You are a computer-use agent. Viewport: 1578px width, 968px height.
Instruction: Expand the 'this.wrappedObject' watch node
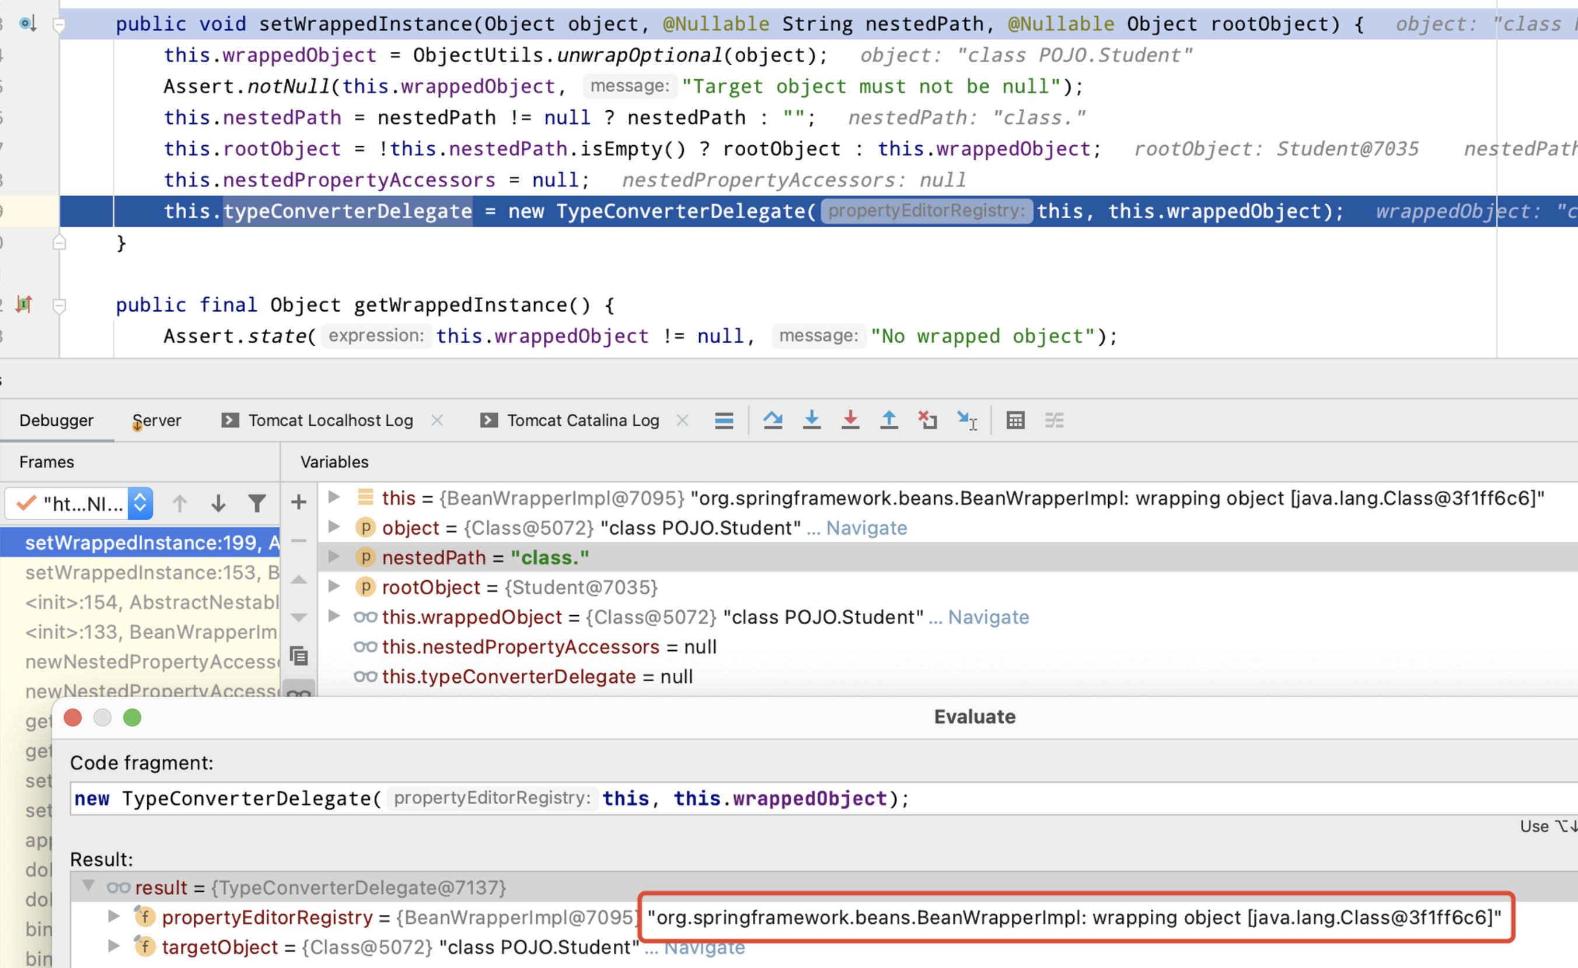pyautogui.click(x=334, y=616)
